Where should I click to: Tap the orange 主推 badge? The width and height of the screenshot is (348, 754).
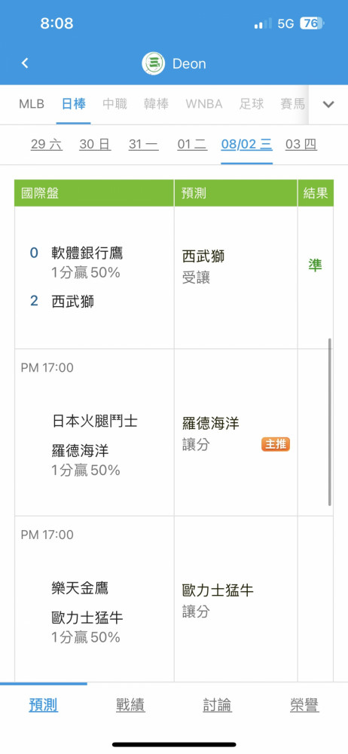[276, 444]
